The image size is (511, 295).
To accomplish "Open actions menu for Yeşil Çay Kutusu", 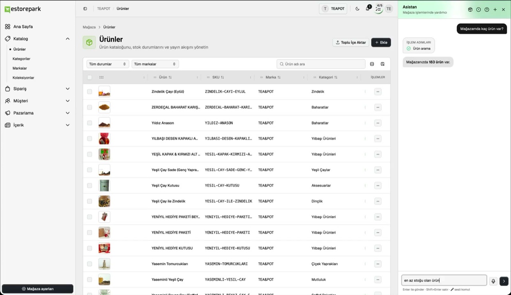I will [378, 186].
